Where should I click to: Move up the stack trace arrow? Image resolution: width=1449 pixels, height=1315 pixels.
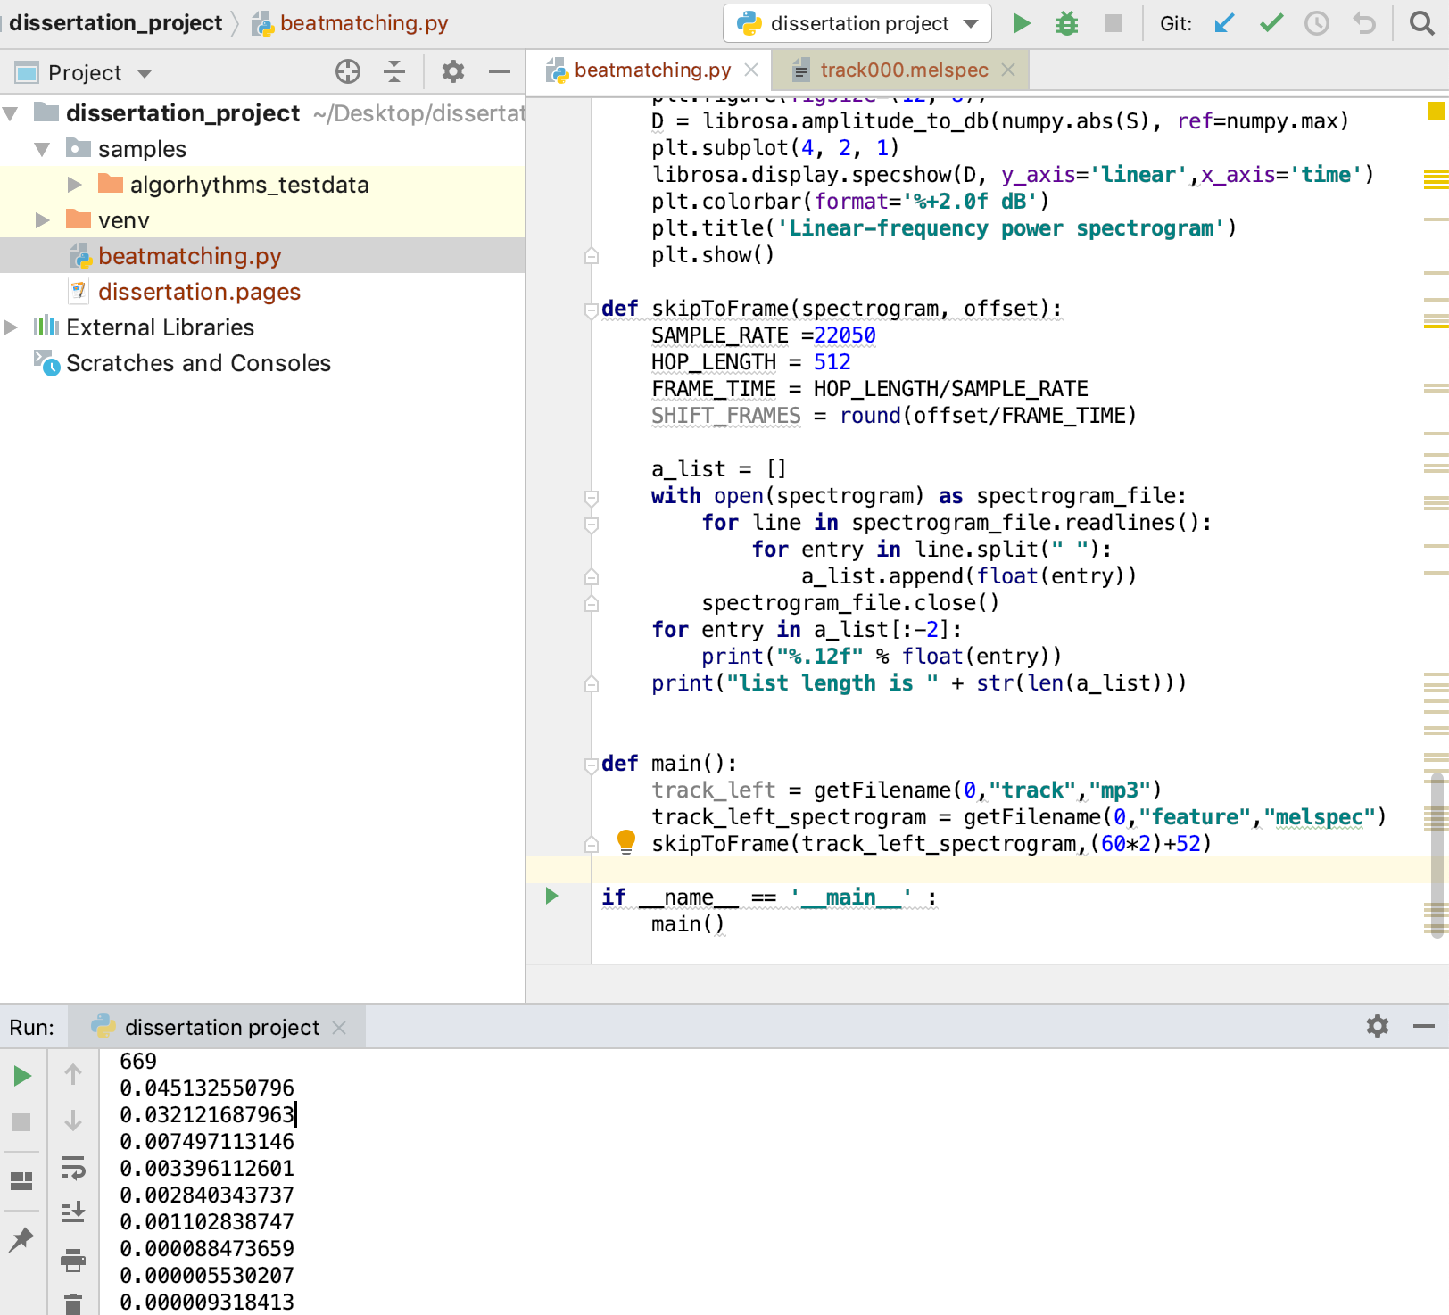pos(73,1074)
